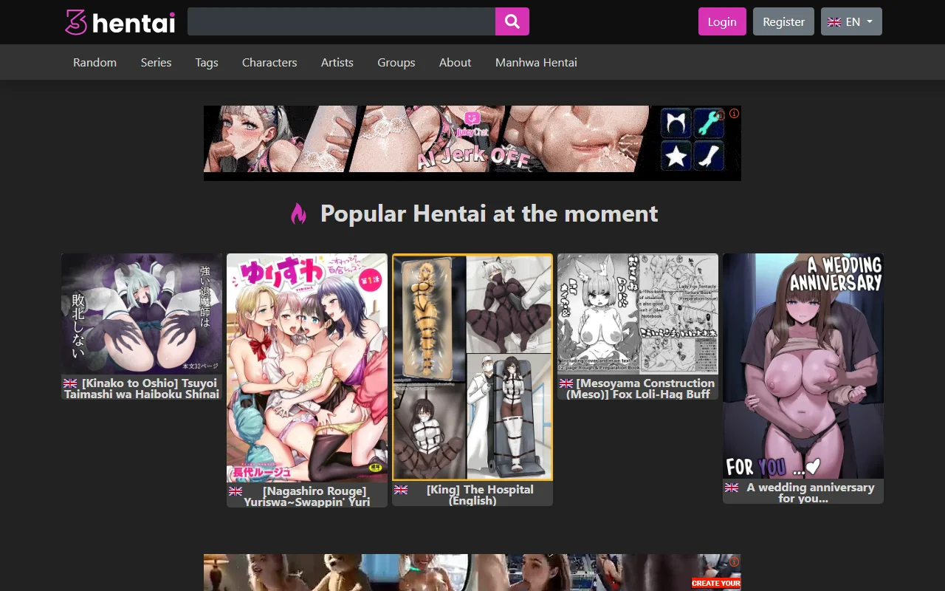Open the Artists section

click(337, 62)
